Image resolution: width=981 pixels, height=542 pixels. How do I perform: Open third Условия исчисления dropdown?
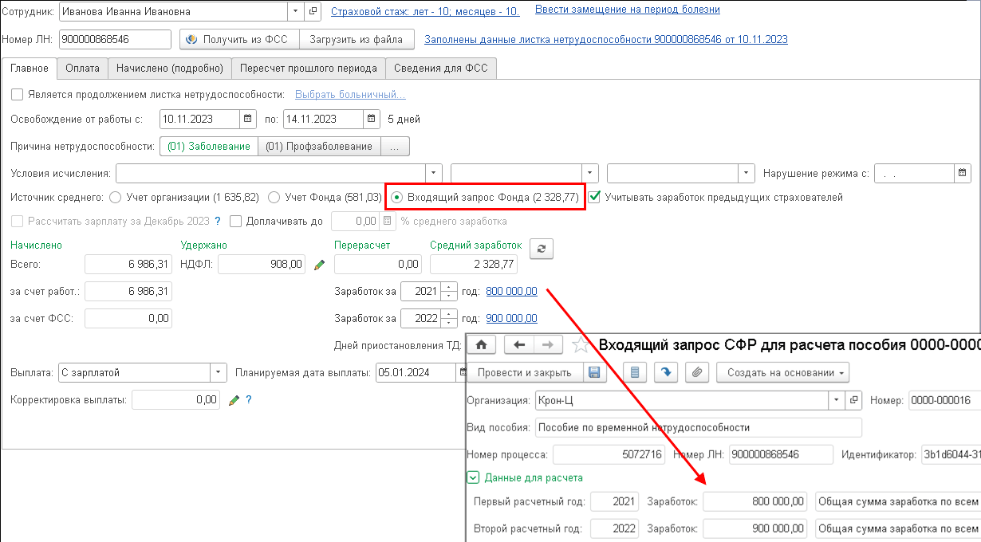[x=746, y=173]
